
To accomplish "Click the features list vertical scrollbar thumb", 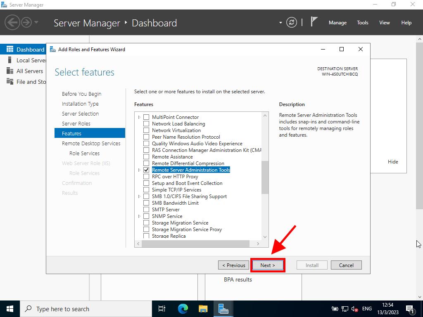I will (x=265, y=177).
